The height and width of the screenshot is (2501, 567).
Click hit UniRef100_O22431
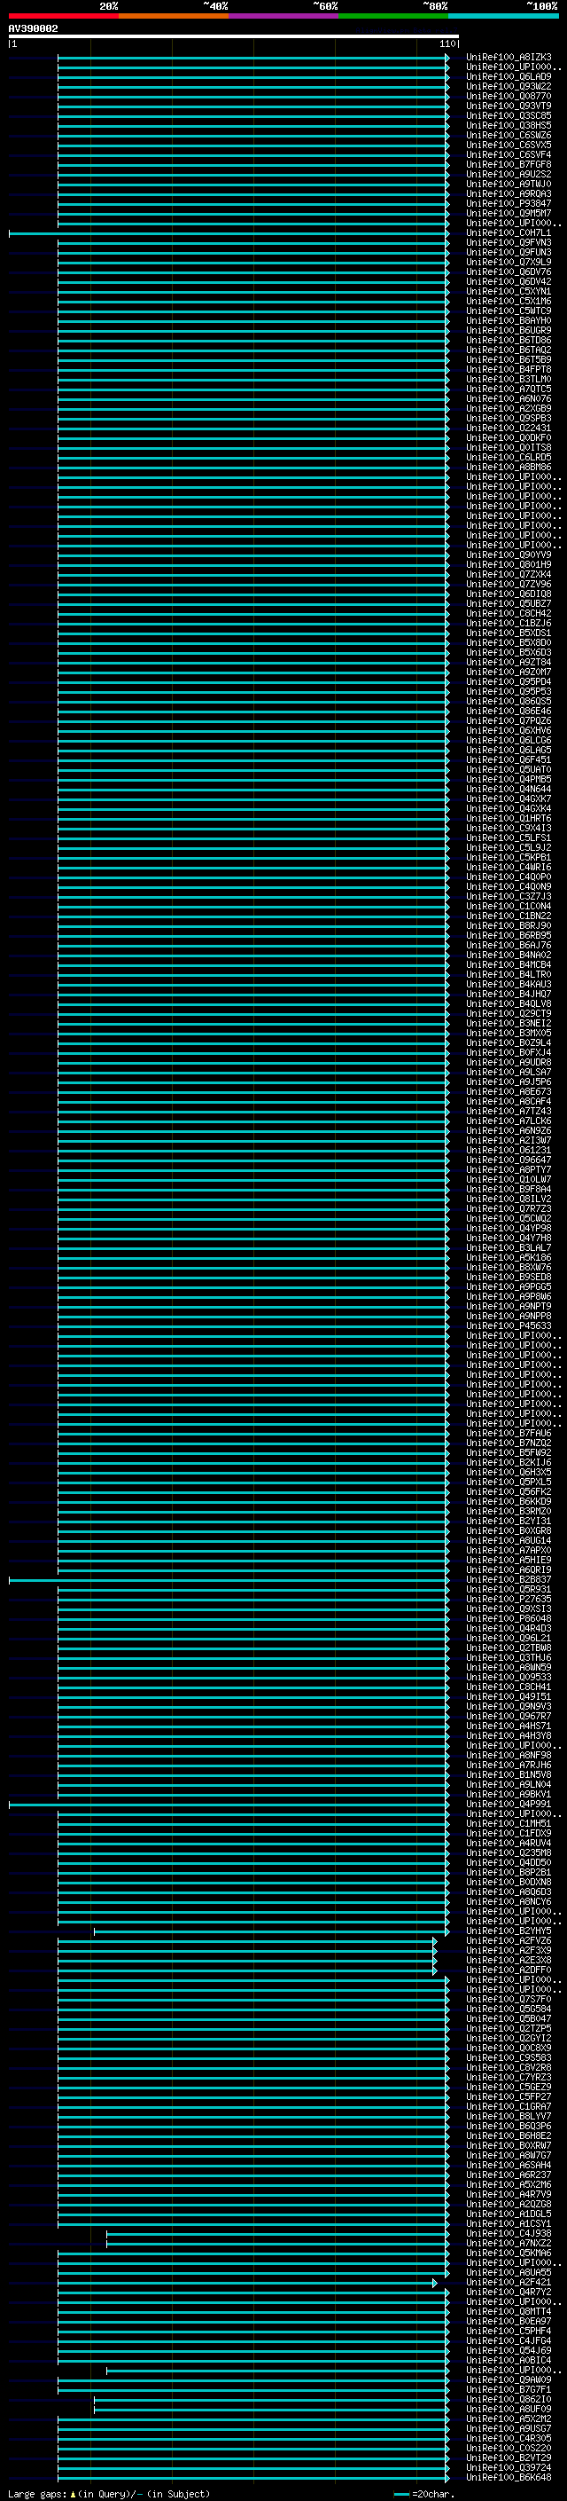[509, 428]
